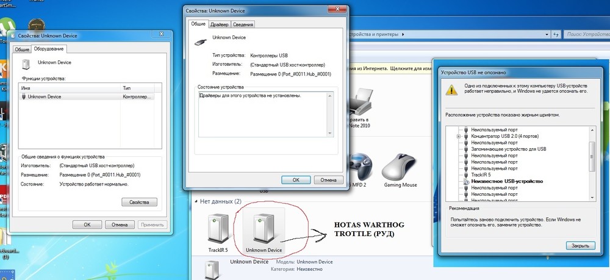Click the USB plug icon in properties
The image size is (610, 280).
(201, 41)
